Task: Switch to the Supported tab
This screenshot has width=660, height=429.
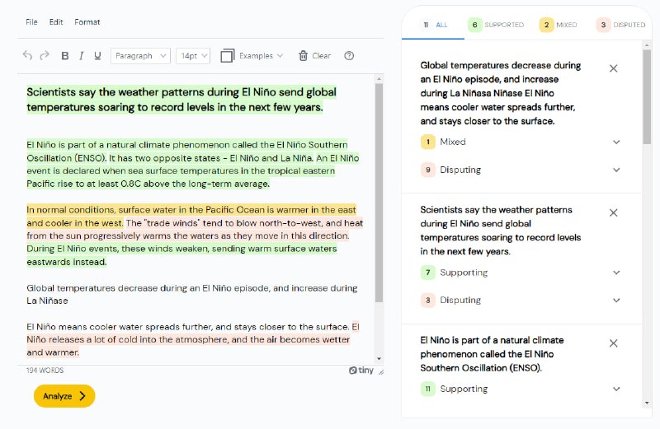Action: (x=496, y=25)
